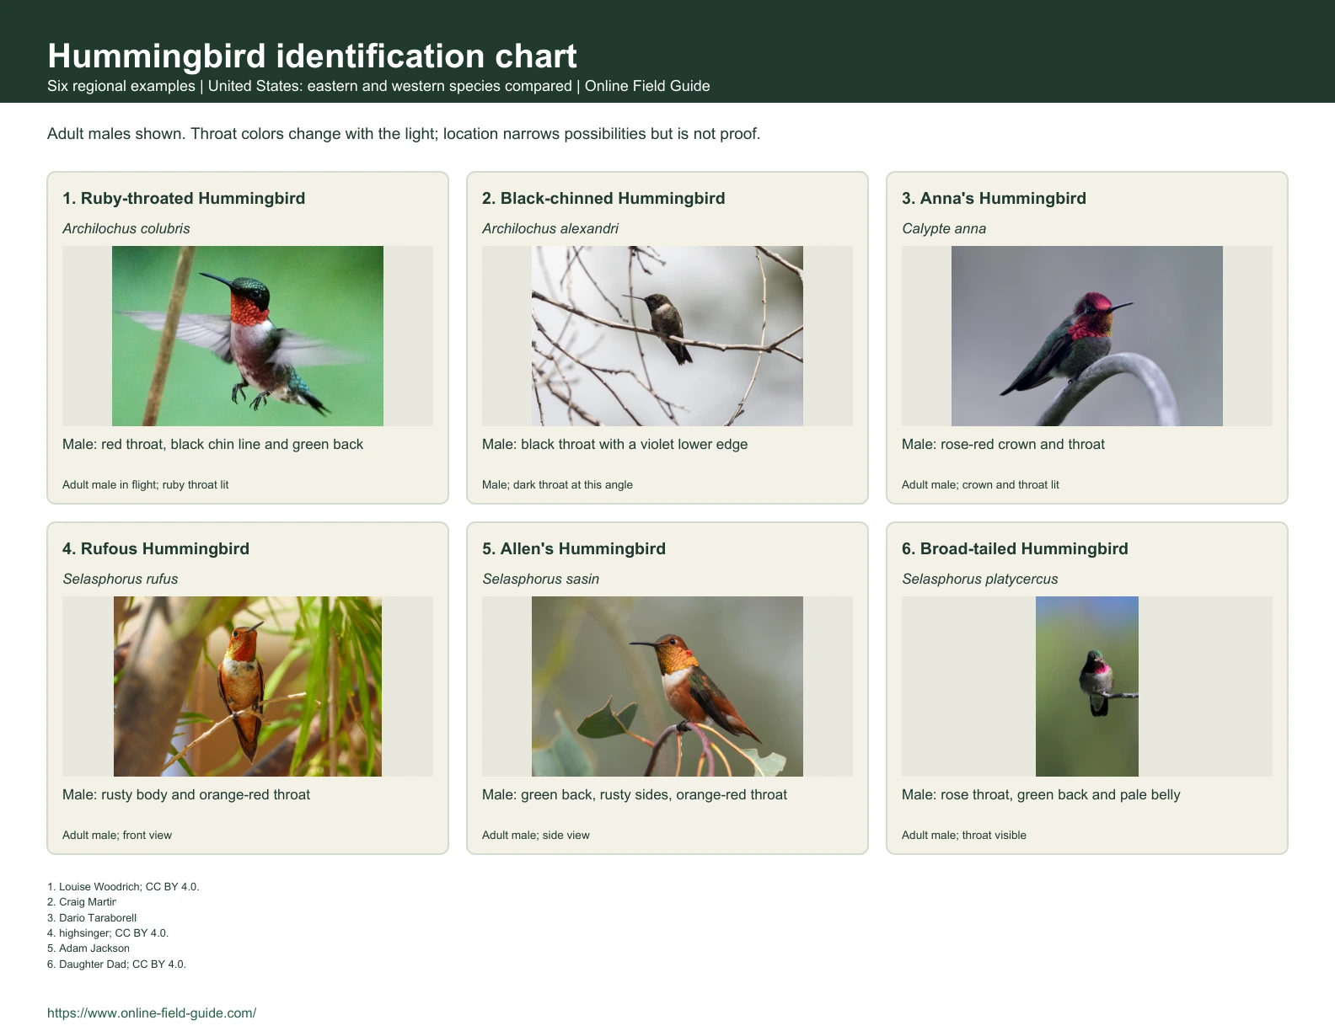Click scientific name 'Archilochus alexandri'
Viewport: 1335px width, 1031px height.
[x=550, y=228]
